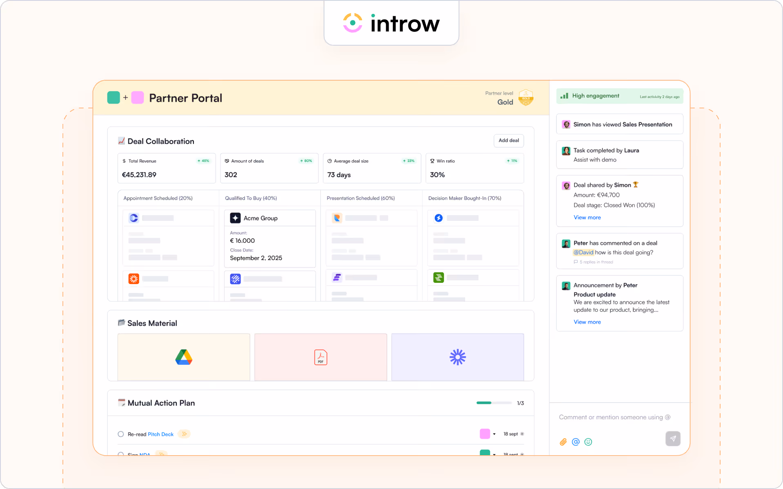Click Peter's avatar on the comment notification
The height and width of the screenshot is (489, 783).
pos(566,244)
